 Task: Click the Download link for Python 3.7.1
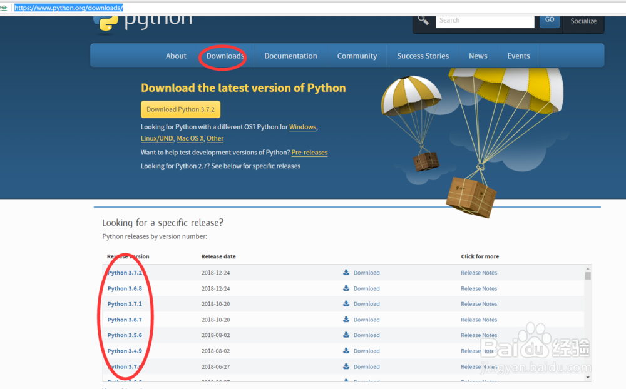(366, 304)
